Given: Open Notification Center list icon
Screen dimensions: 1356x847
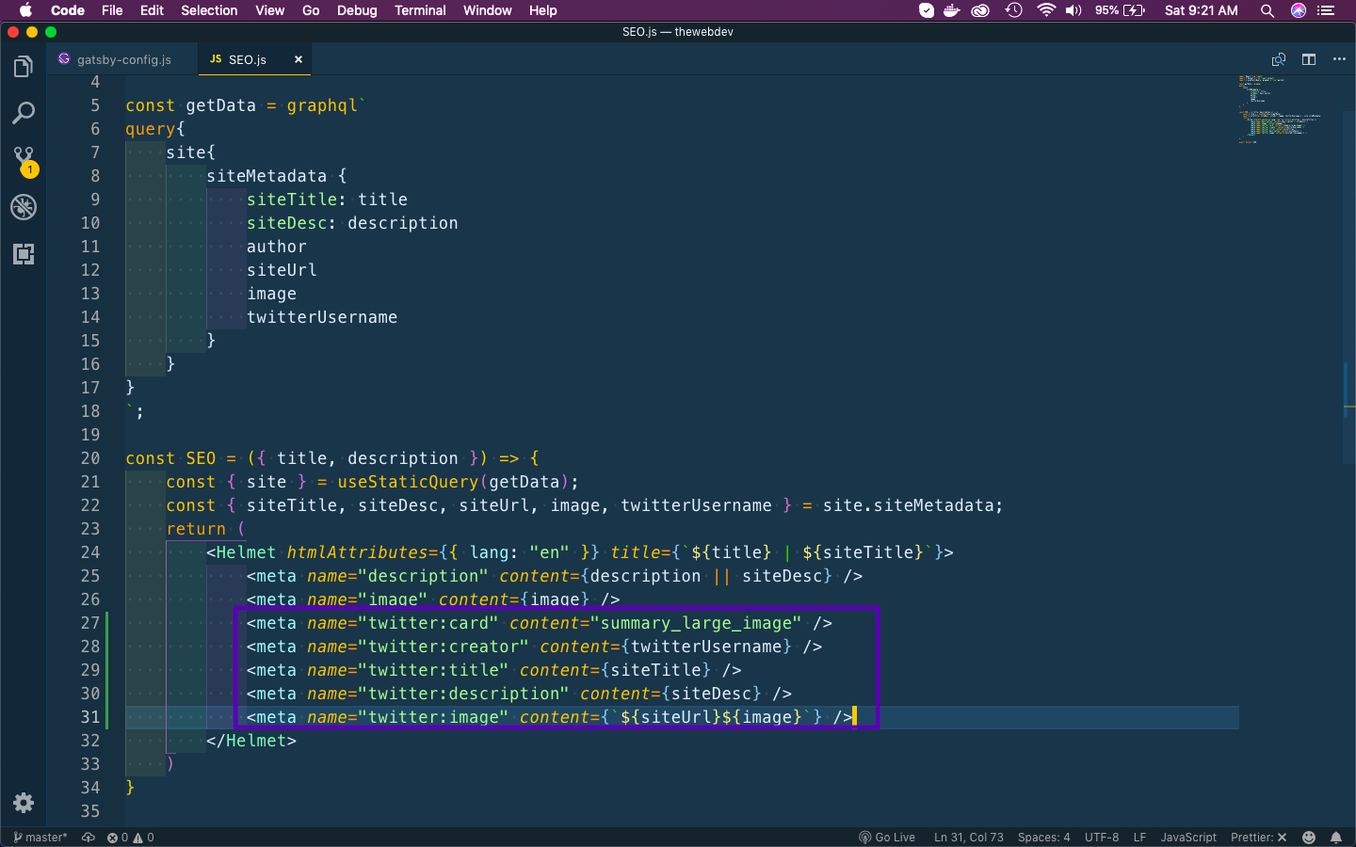Looking at the screenshot, I should [1326, 10].
